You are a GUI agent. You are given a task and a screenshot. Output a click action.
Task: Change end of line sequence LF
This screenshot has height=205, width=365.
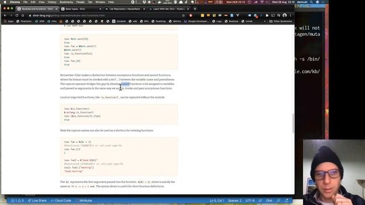[x=260, y=200]
